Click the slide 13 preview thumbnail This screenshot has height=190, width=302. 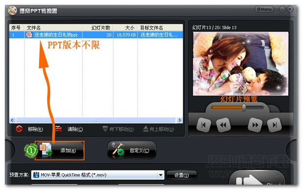click(241, 64)
